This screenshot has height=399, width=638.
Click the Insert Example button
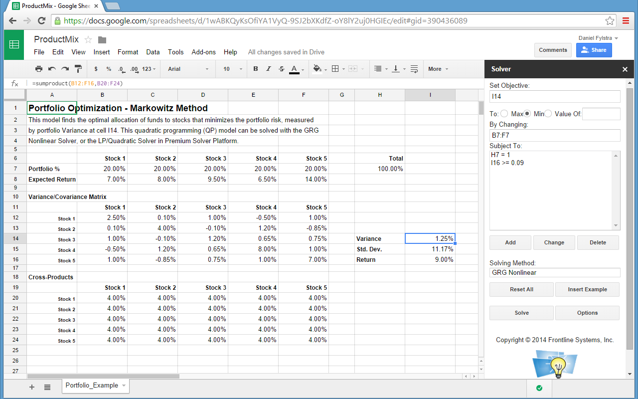[587, 289]
